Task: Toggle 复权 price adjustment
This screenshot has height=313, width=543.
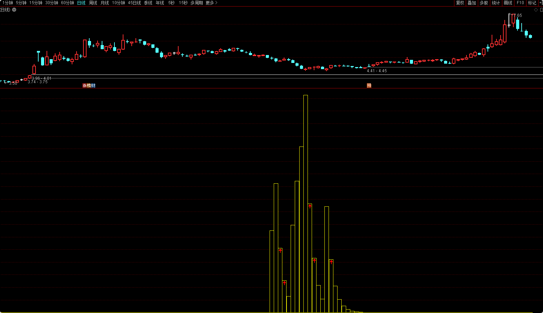Action: click(x=460, y=3)
